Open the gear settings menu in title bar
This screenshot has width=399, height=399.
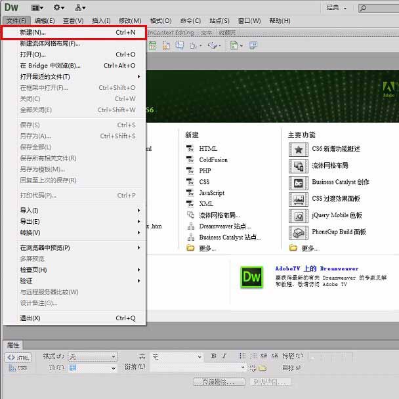pos(58,7)
